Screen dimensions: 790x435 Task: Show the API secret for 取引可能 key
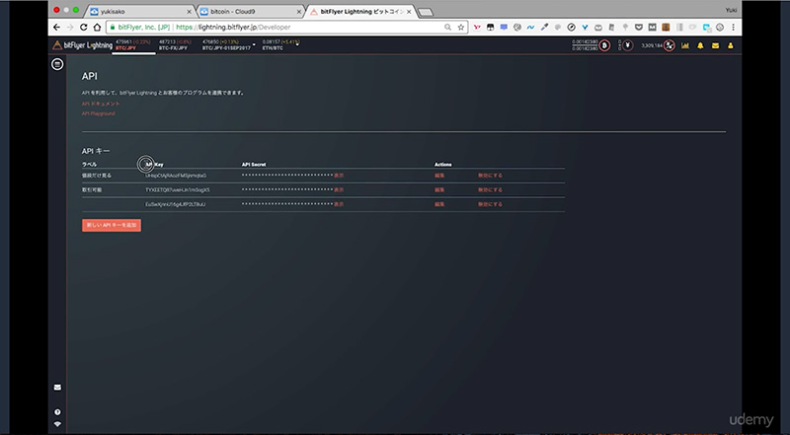click(x=339, y=190)
